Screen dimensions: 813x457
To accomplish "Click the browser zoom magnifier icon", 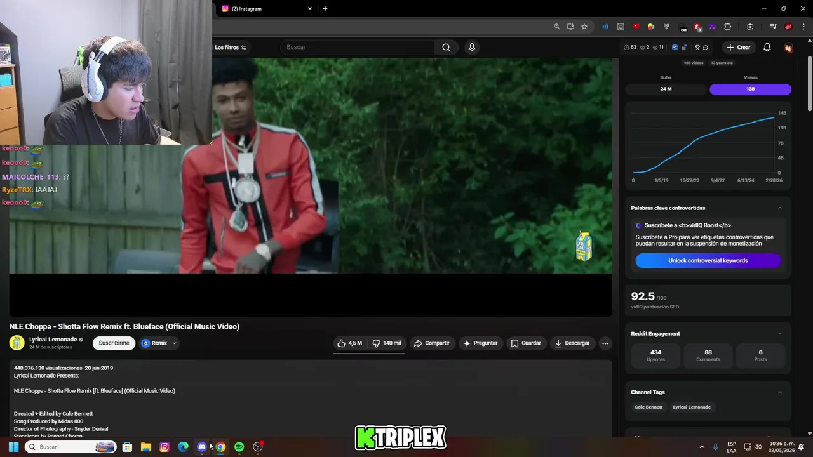I will point(557,27).
